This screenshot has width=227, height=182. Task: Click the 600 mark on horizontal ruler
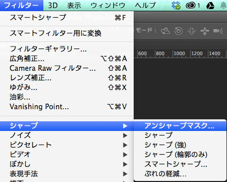[142, 54]
